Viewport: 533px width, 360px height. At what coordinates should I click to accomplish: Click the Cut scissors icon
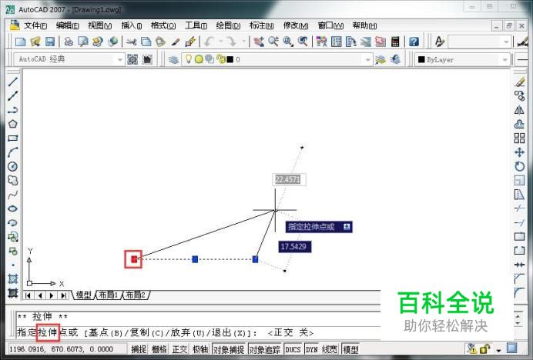131,42
